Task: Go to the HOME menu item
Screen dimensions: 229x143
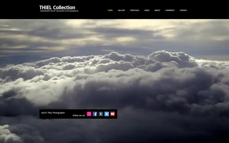Action: point(110,10)
